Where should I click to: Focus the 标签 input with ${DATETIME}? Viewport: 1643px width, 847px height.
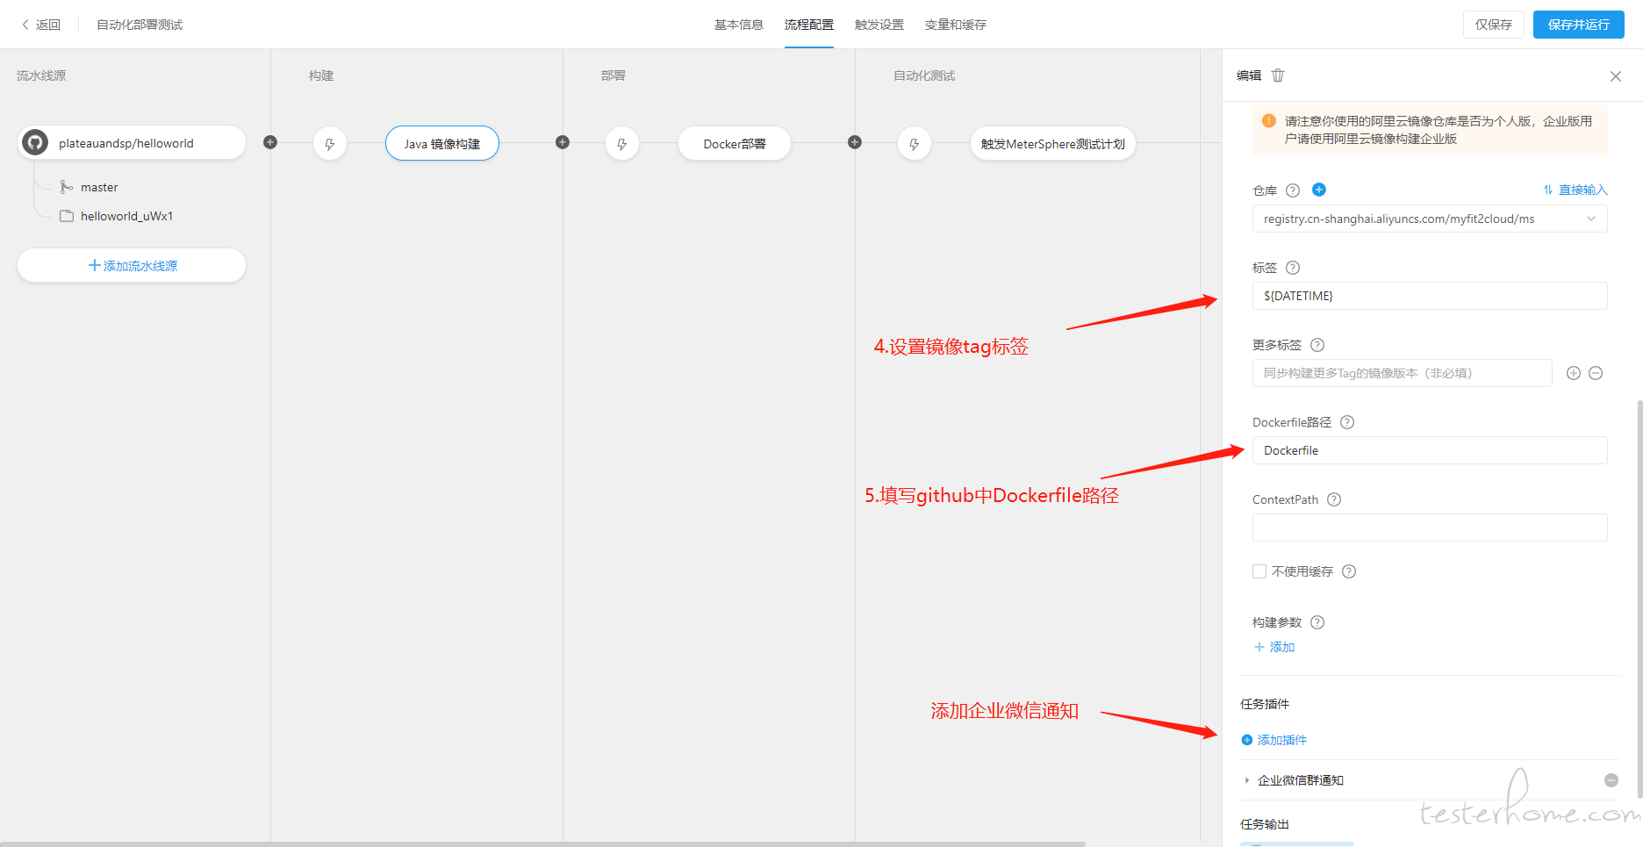(1430, 296)
